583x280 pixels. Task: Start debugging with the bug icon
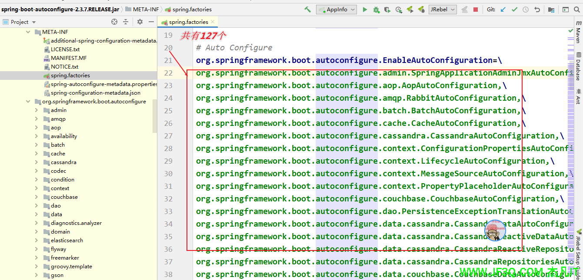pos(376,9)
